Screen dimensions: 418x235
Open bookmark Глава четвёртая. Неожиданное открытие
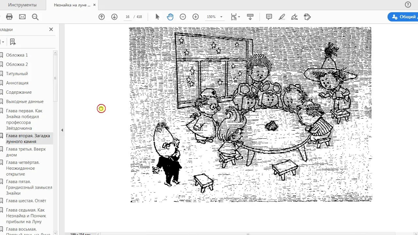click(x=23, y=168)
